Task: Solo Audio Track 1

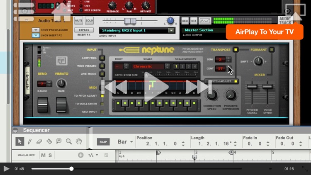Action: coord(89,21)
